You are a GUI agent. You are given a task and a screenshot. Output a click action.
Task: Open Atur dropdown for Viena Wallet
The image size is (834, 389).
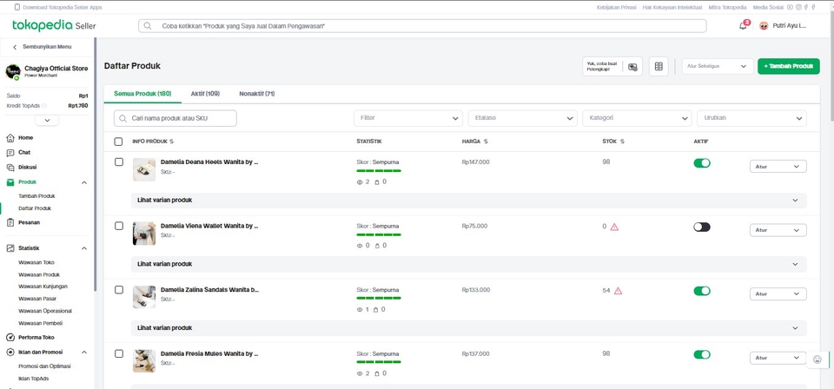778,230
